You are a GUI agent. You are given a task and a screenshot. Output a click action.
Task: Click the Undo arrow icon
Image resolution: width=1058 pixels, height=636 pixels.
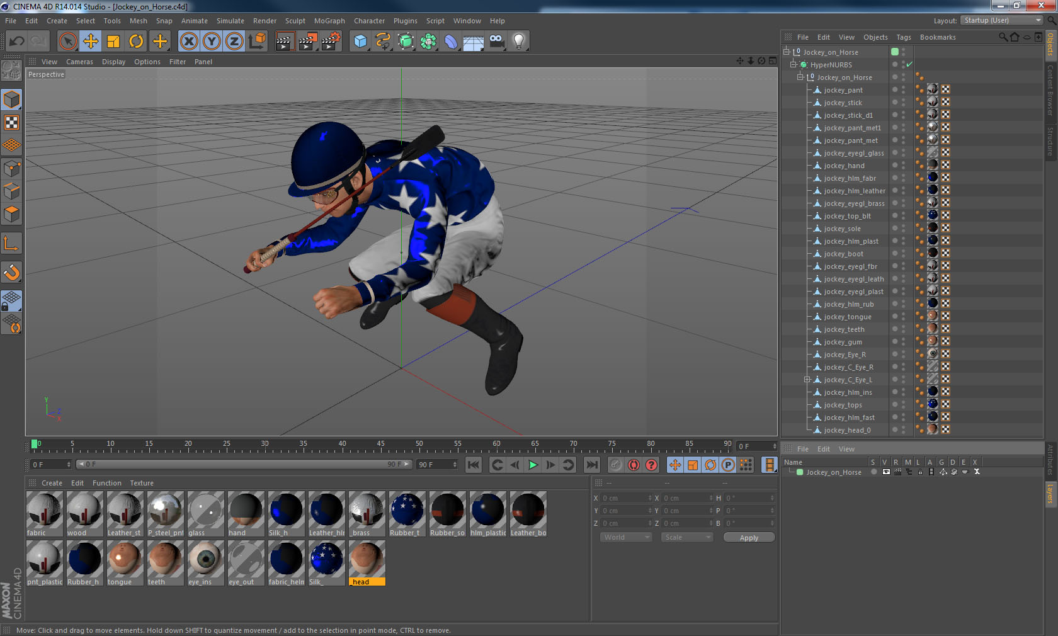coord(17,42)
